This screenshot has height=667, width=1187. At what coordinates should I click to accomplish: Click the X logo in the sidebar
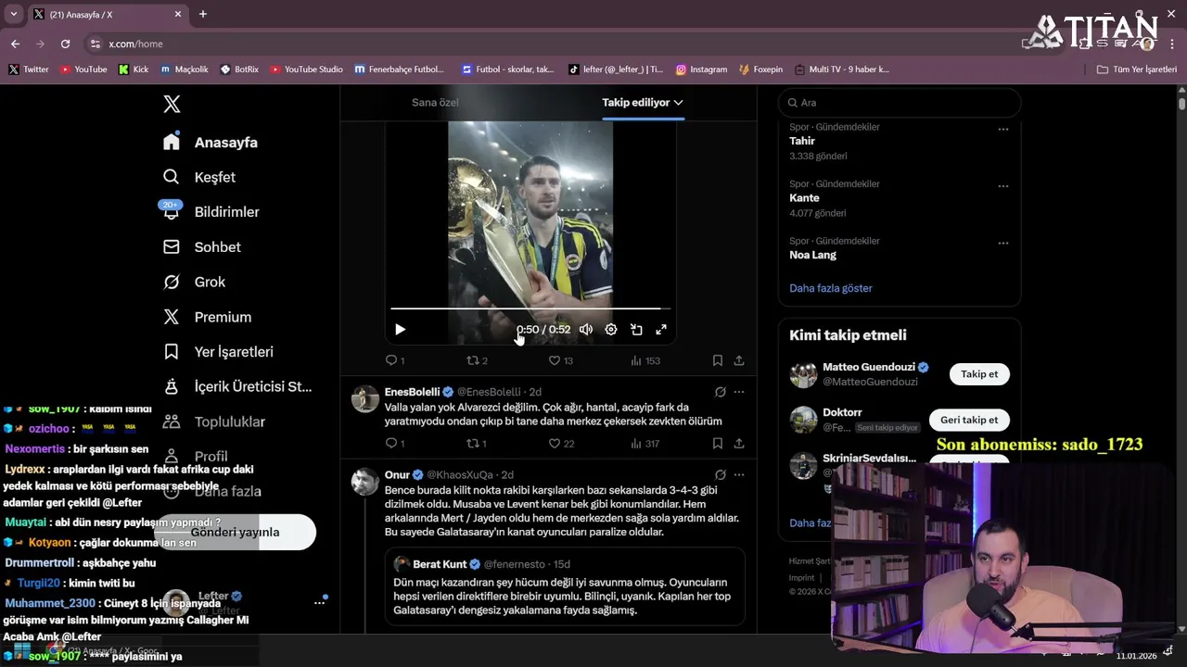tap(172, 104)
